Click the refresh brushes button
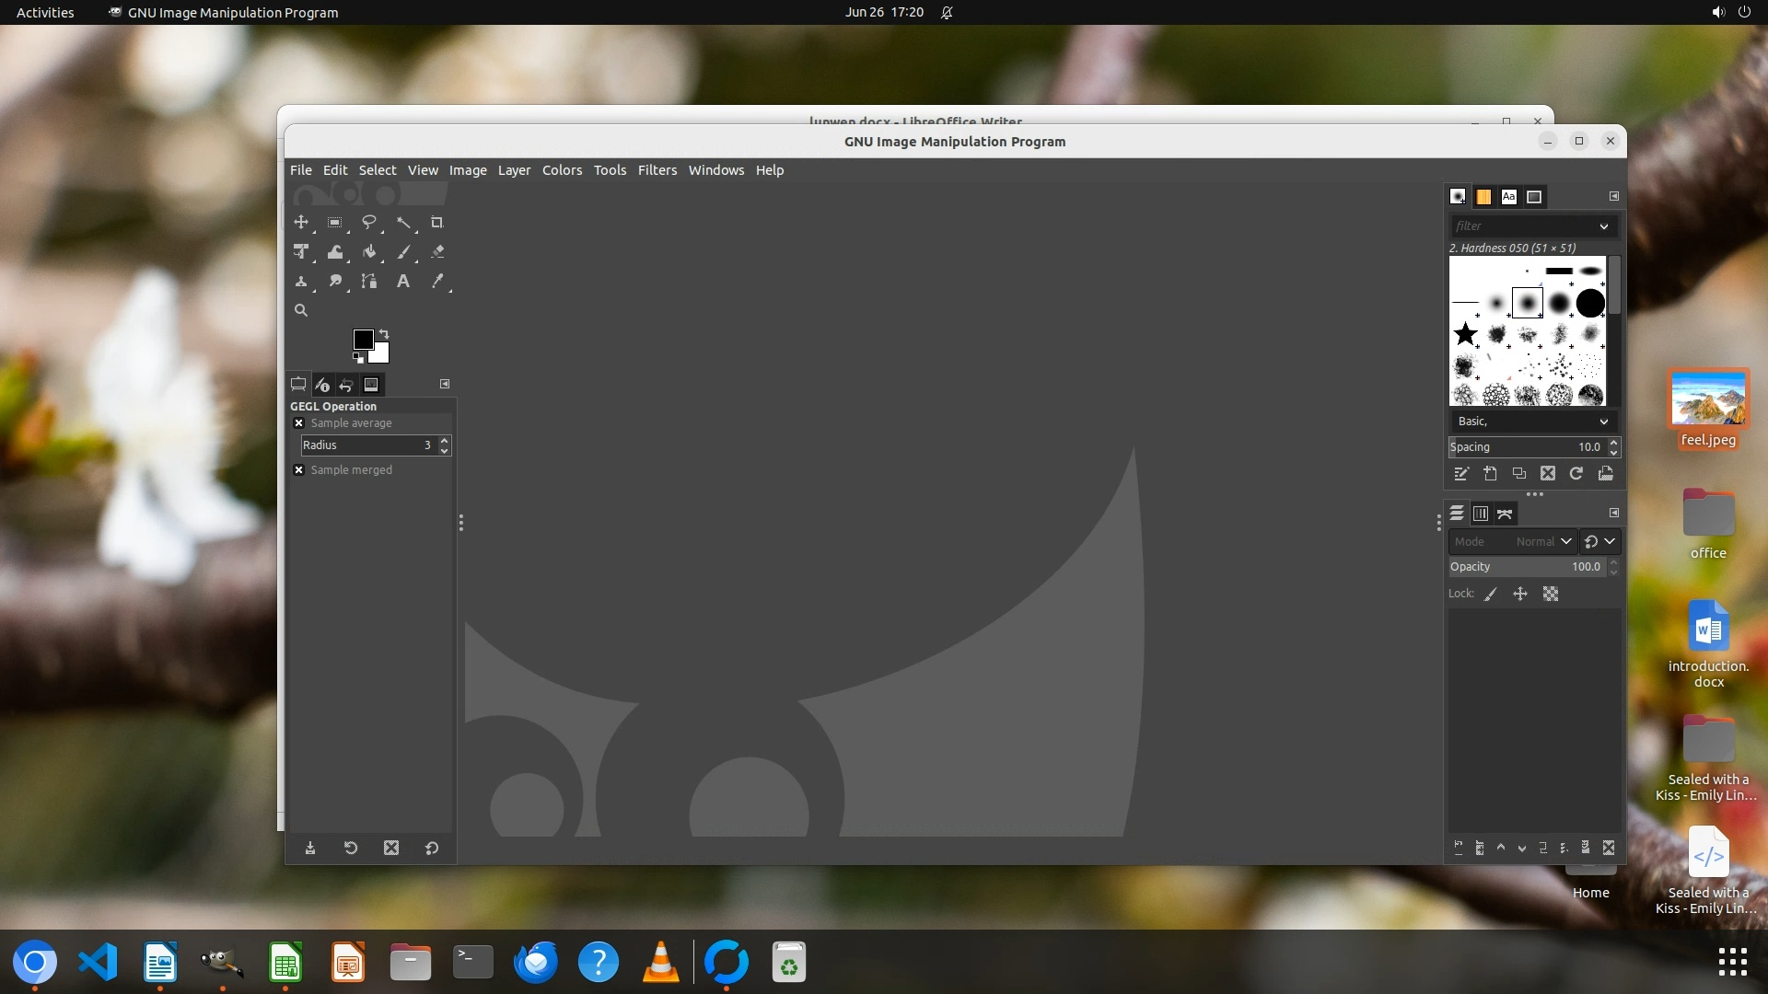 1576,473
